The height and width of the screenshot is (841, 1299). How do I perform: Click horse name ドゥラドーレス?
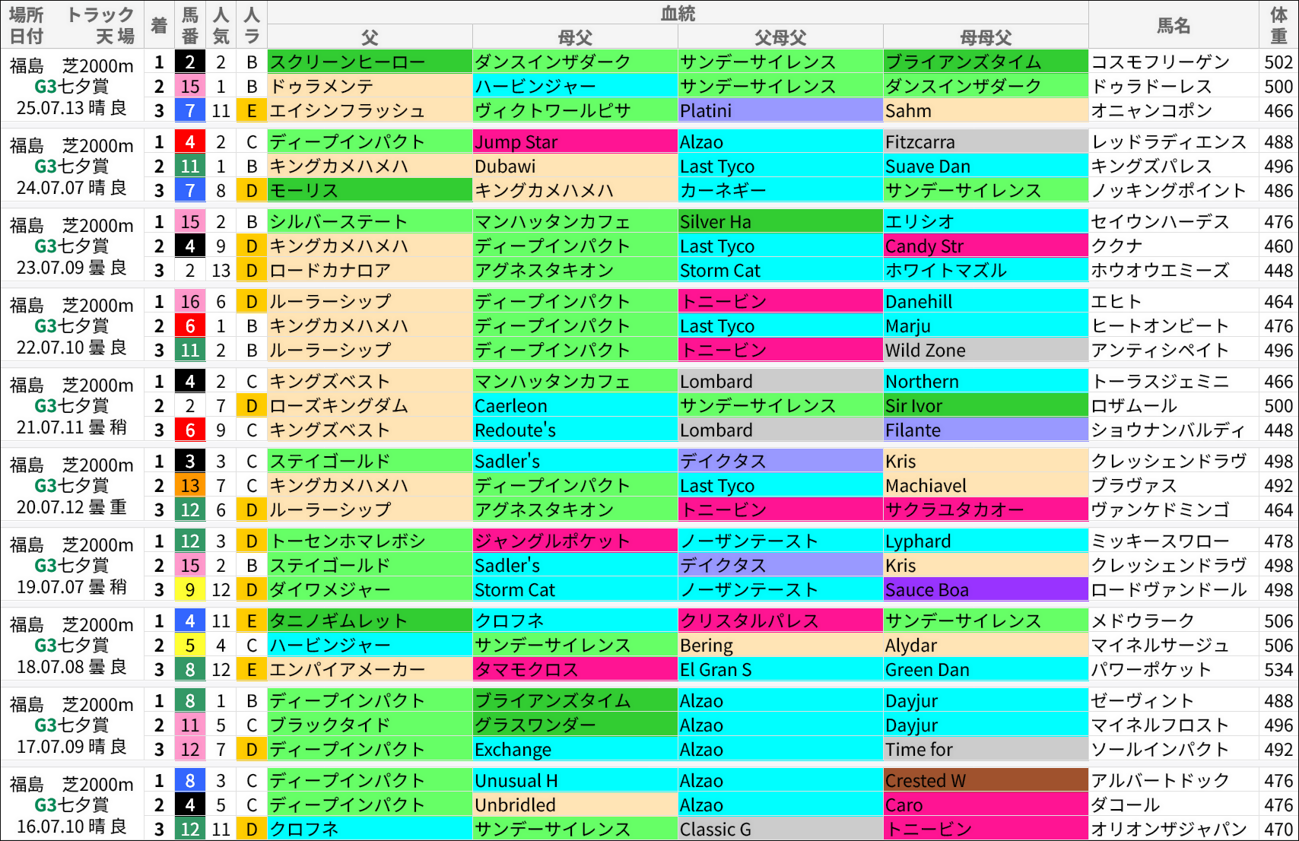(1151, 87)
